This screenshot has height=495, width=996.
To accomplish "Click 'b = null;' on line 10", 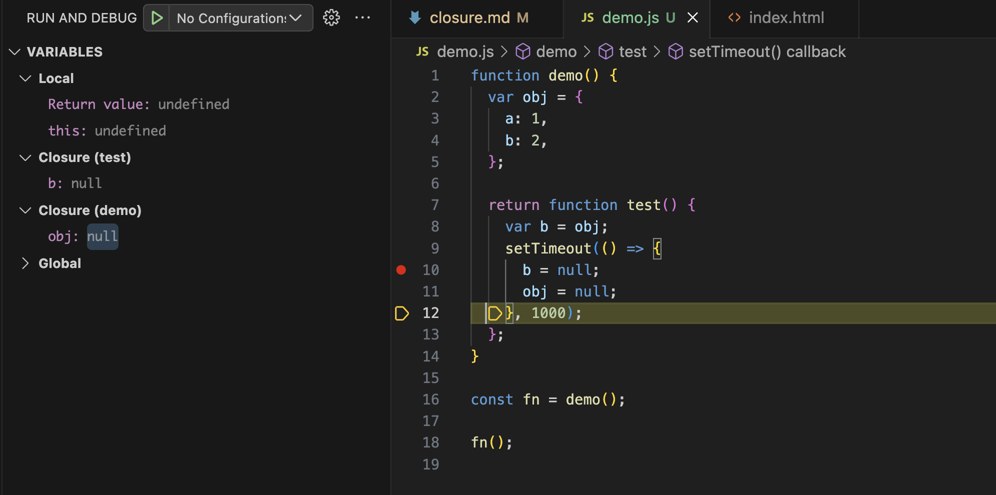I will pyautogui.click(x=560, y=270).
